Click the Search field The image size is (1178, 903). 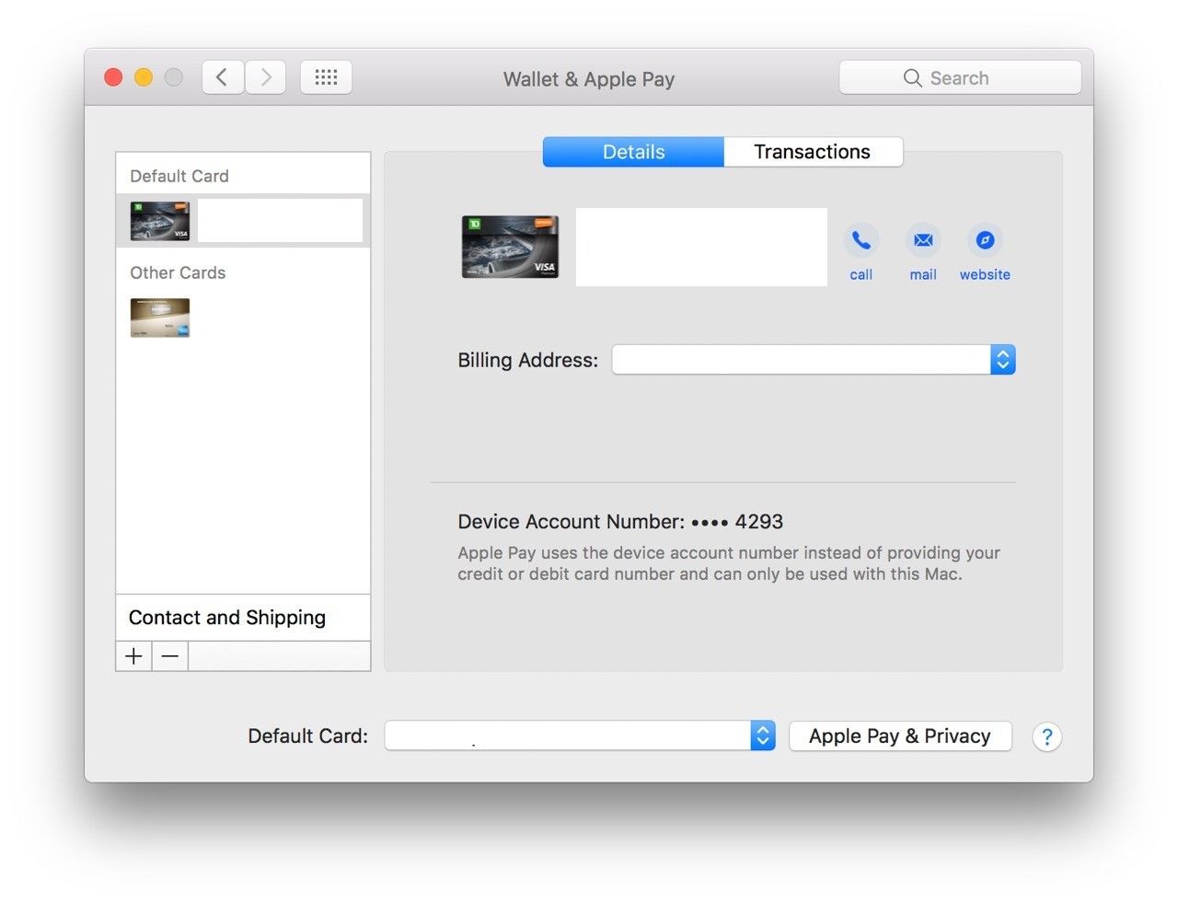click(x=960, y=78)
